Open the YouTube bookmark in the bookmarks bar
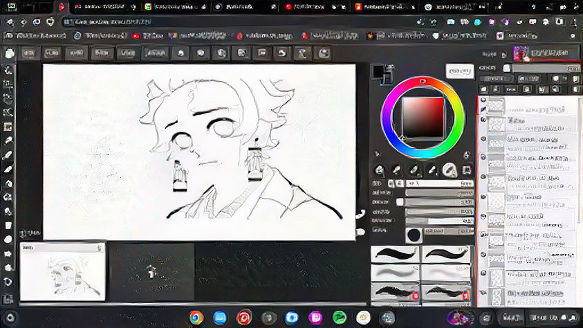This screenshot has width=583, height=328. (147, 36)
